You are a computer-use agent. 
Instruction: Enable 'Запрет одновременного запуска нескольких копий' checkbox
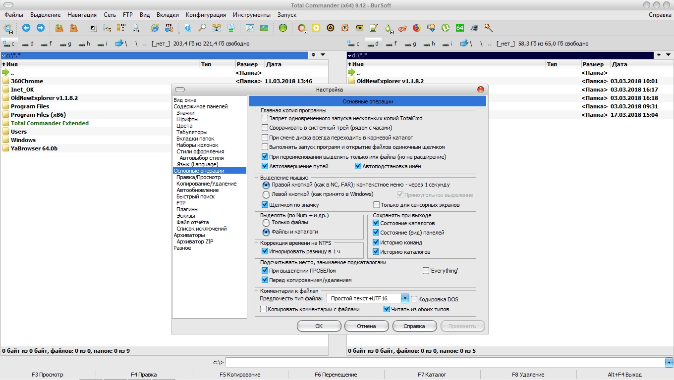[x=265, y=118]
